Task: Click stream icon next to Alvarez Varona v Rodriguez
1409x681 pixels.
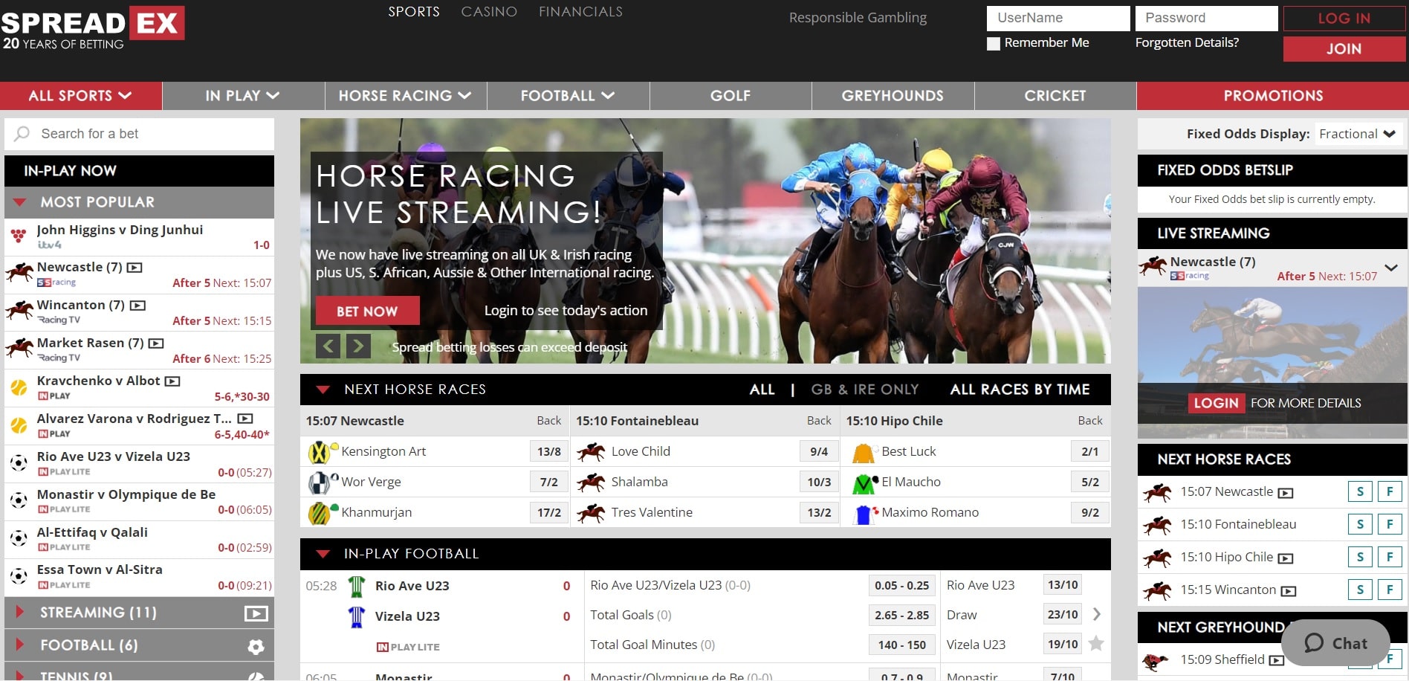Action: [245, 419]
